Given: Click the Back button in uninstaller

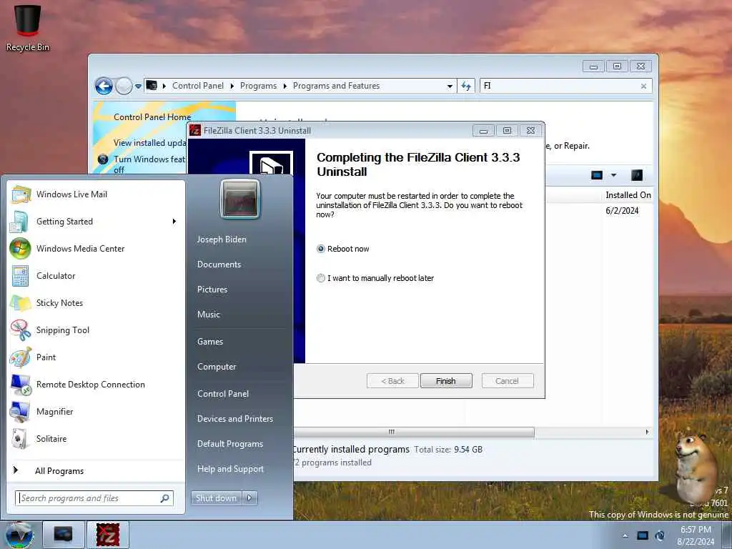Looking at the screenshot, I should point(392,381).
